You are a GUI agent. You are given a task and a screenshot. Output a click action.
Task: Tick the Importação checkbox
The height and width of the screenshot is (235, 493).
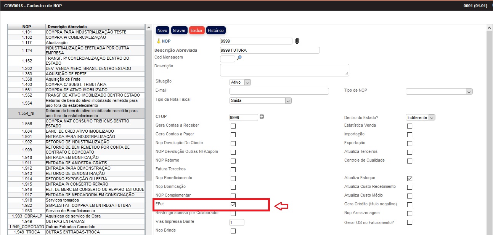[x=409, y=135]
